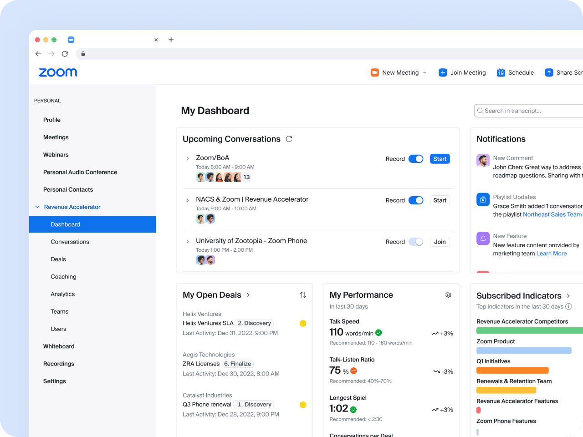Click the Longest Spiel green check icon
The image size is (583, 437).
click(x=353, y=409)
